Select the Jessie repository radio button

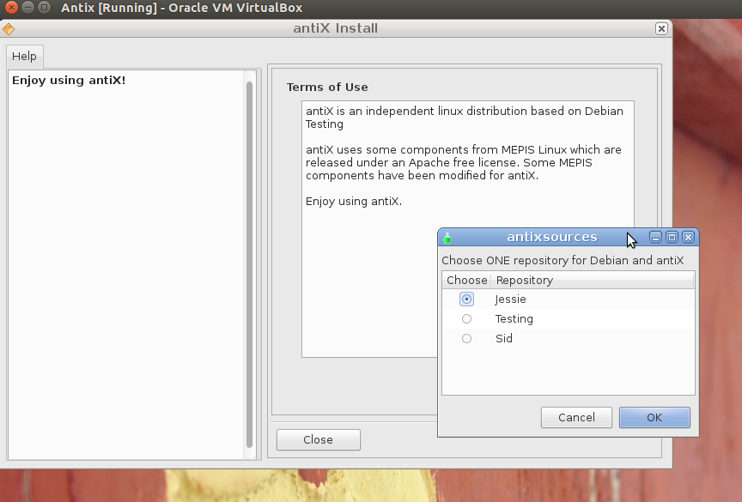[466, 299]
